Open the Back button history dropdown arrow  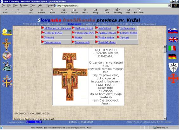(x=12, y=11)
